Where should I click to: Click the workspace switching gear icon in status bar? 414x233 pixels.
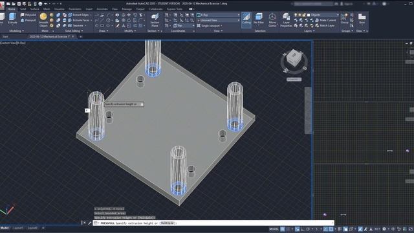(x=384, y=229)
